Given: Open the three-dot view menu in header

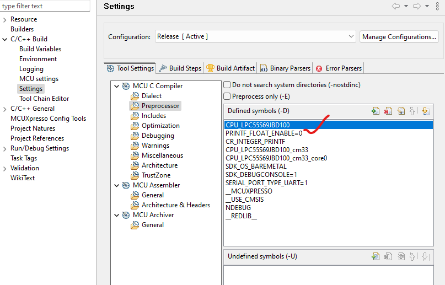Looking at the screenshot, I should (437, 6).
